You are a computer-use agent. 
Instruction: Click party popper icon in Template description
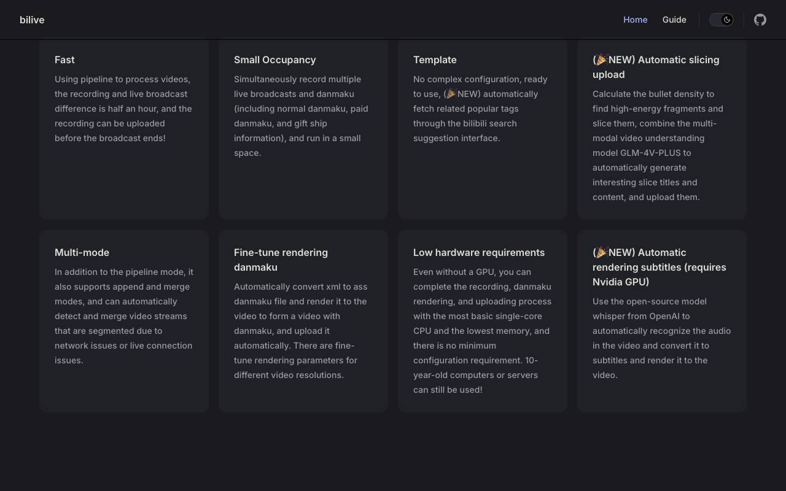point(452,94)
